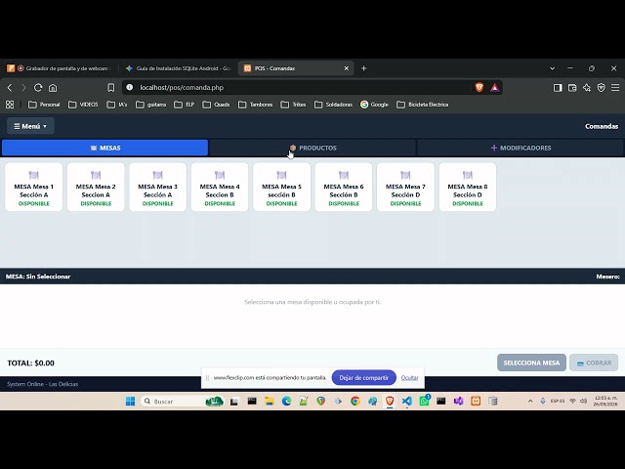Open Brave Shields lion icon

[x=479, y=87]
